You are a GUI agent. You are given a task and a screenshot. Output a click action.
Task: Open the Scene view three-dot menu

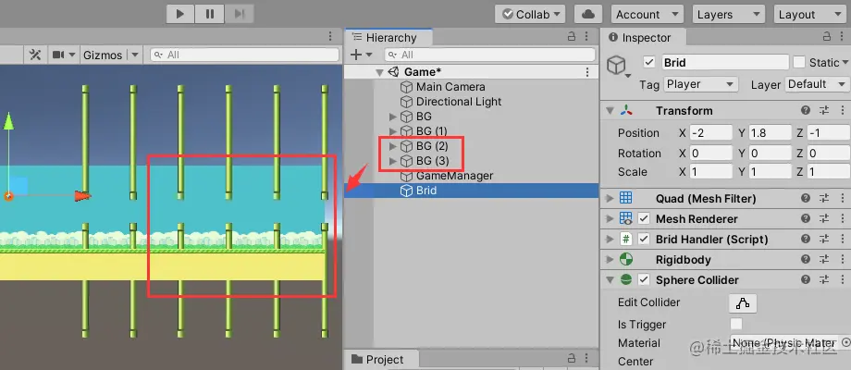coord(330,36)
